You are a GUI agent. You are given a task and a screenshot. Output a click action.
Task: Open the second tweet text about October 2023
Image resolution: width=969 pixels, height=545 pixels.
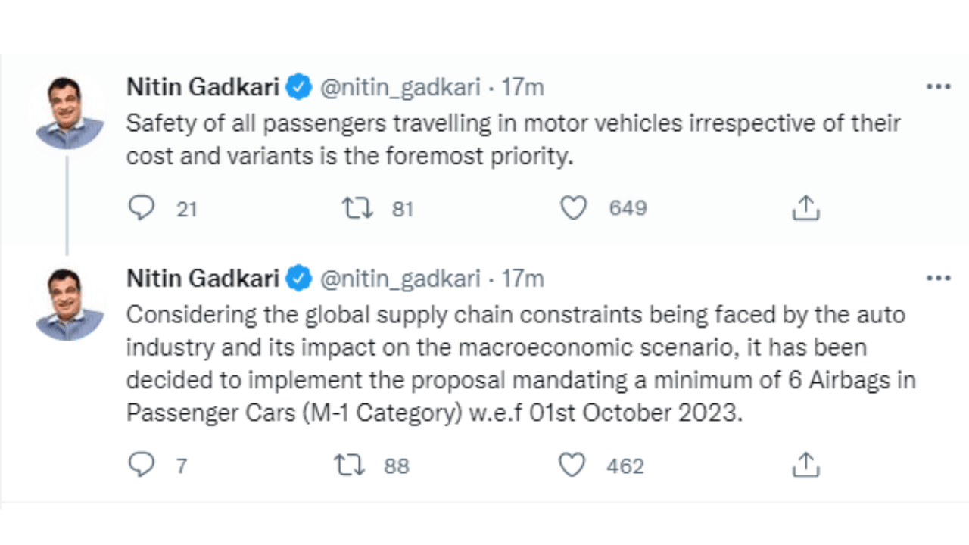coord(515,363)
